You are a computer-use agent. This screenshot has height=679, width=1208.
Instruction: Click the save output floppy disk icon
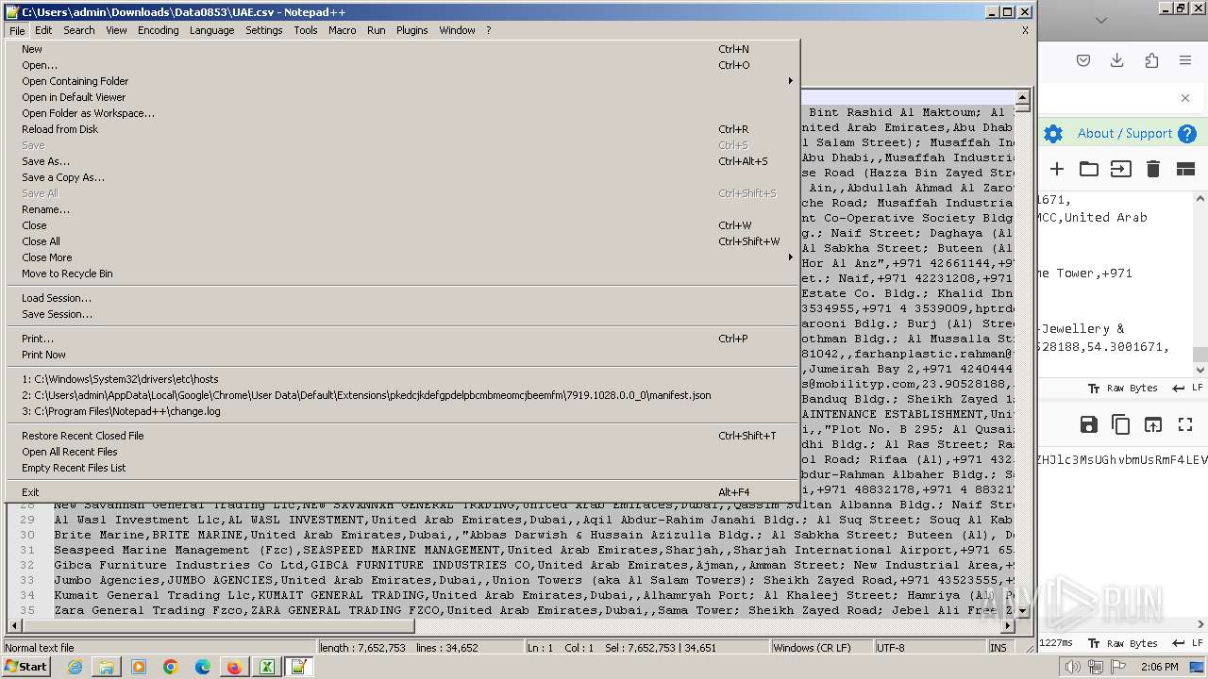pos(1089,424)
